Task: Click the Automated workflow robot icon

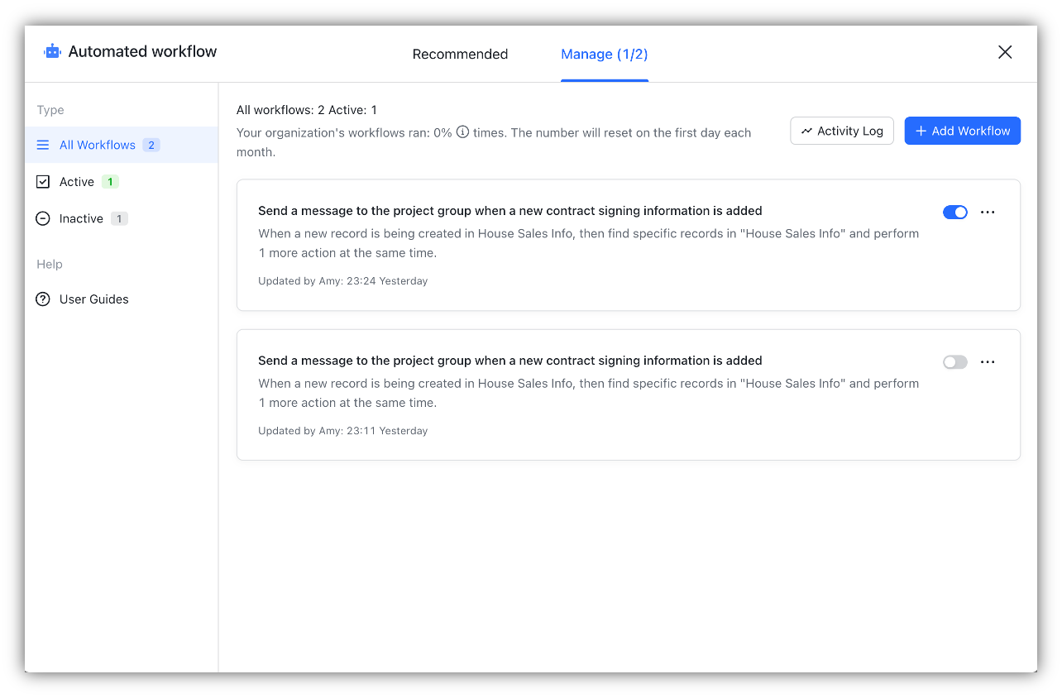Action: click(x=51, y=51)
